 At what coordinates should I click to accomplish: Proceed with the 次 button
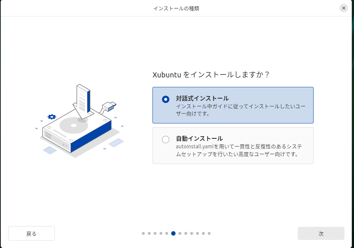tap(321, 233)
